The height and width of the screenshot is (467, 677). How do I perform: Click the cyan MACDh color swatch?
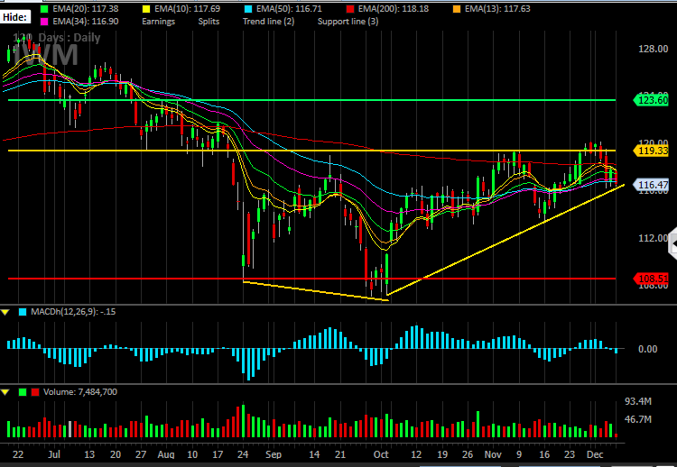click(x=23, y=312)
